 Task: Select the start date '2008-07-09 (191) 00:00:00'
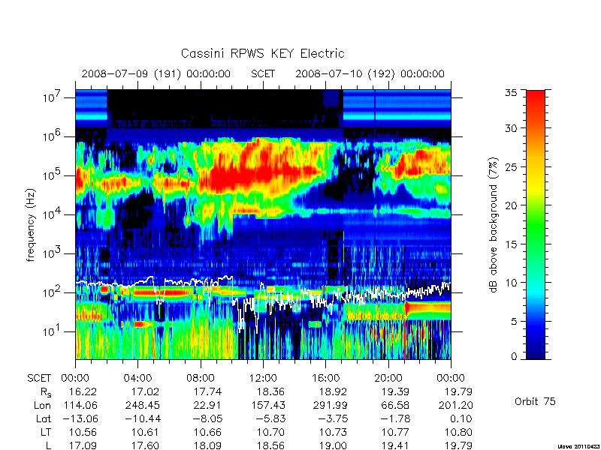click(156, 73)
